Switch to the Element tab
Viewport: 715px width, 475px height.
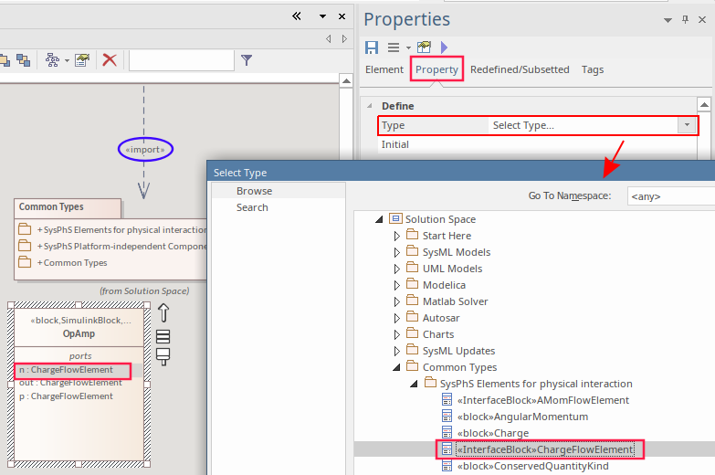[x=384, y=69]
